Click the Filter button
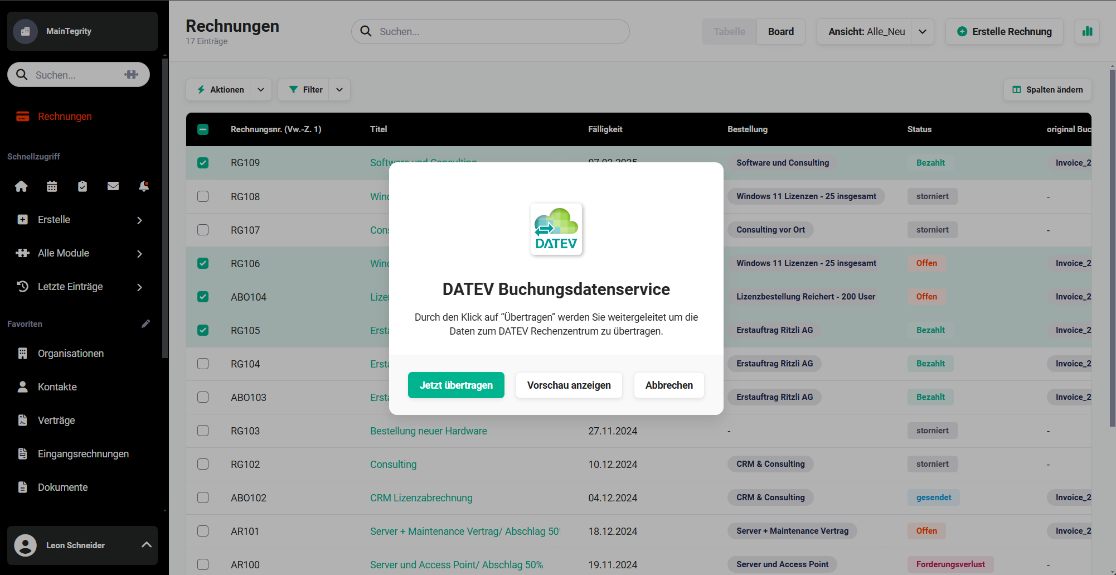The height and width of the screenshot is (575, 1116). tap(304, 90)
